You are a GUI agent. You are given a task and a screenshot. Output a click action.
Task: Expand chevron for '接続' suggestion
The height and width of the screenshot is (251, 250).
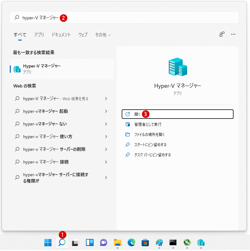pos(106,162)
